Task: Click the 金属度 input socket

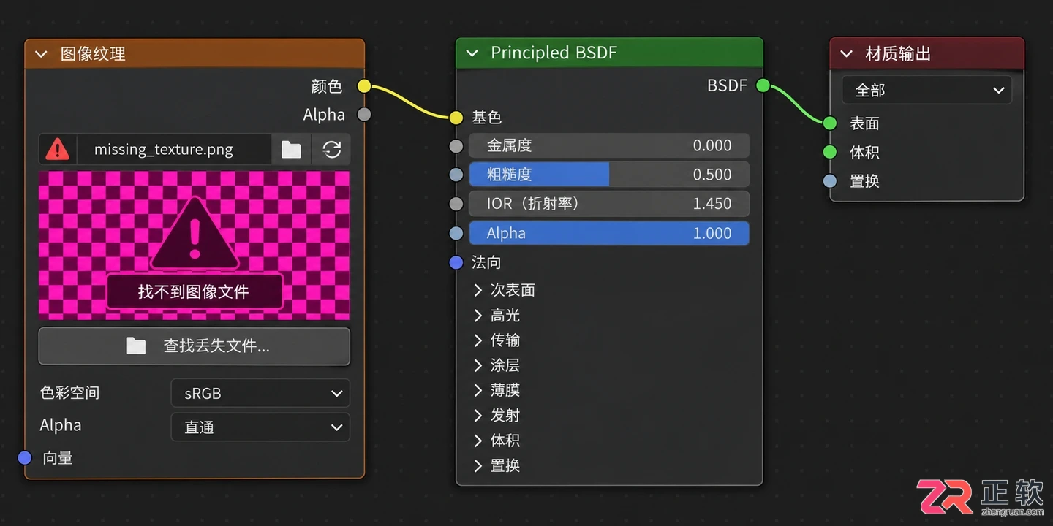Action: tap(456, 146)
